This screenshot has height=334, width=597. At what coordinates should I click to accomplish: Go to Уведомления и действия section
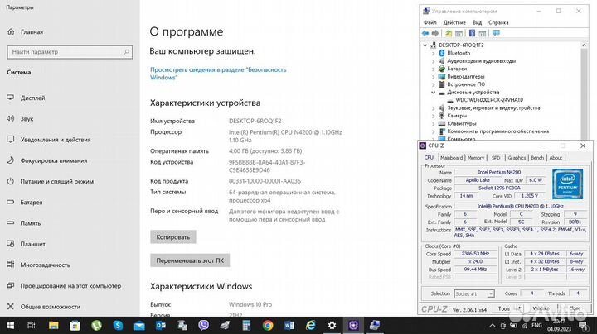click(x=49, y=140)
